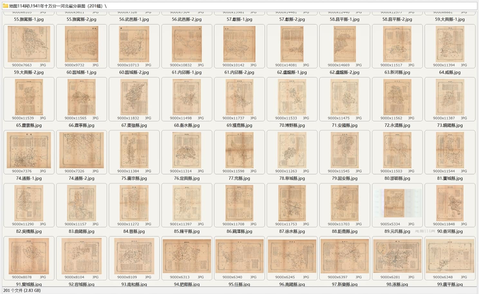Pick the 89.元氏縣.jpg small thumbnail

click(397, 204)
